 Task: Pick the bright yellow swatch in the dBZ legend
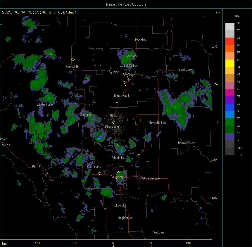[230, 63]
